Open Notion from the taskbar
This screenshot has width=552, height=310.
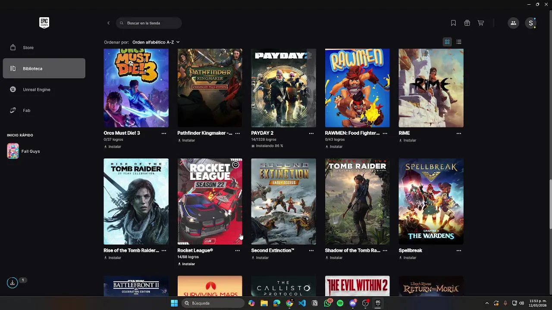315,303
